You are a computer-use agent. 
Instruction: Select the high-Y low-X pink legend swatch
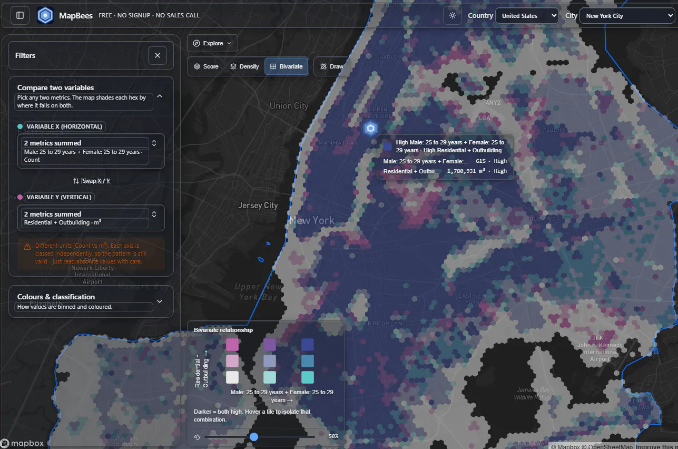(x=232, y=345)
